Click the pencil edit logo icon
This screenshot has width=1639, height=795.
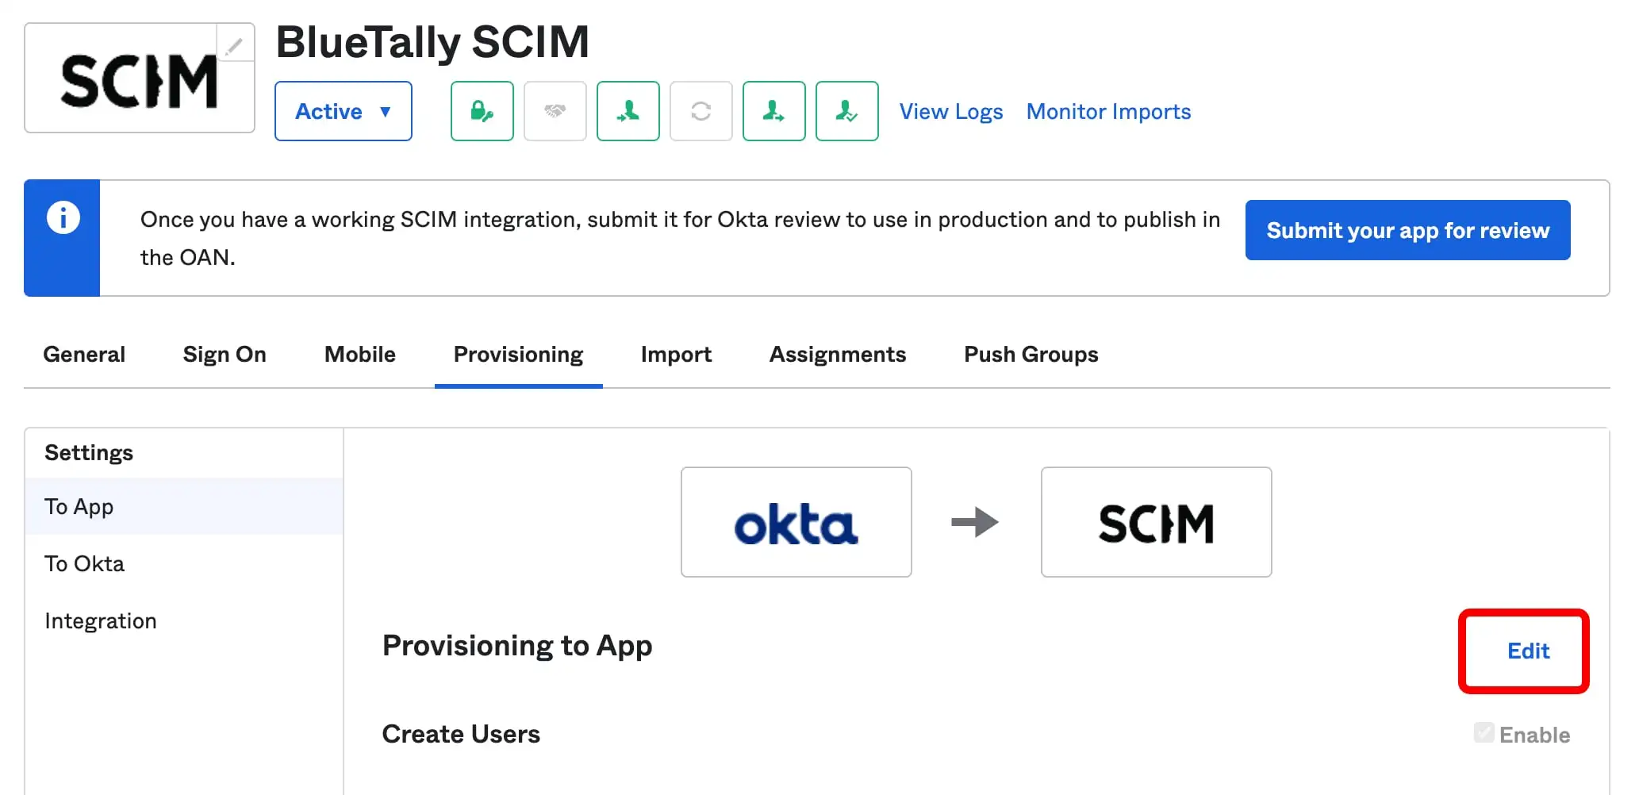click(x=235, y=44)
